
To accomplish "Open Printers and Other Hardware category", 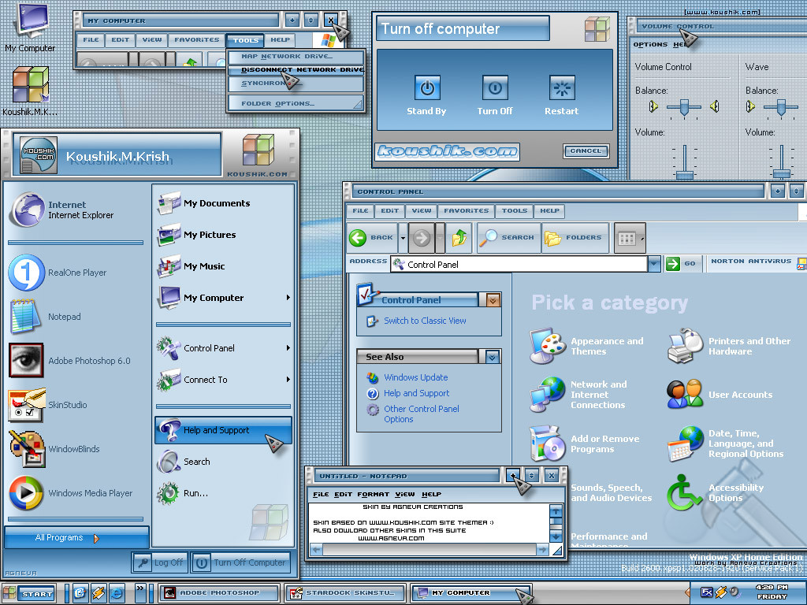I will coord(729,347).
